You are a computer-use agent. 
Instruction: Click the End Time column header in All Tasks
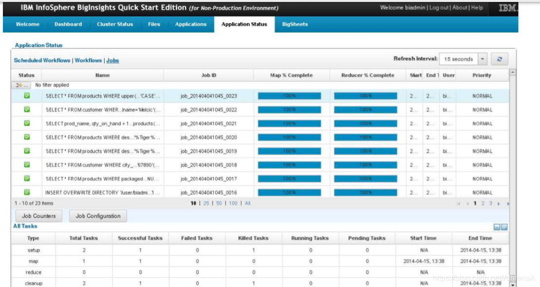pyautogui.click(x=481, y=238)
